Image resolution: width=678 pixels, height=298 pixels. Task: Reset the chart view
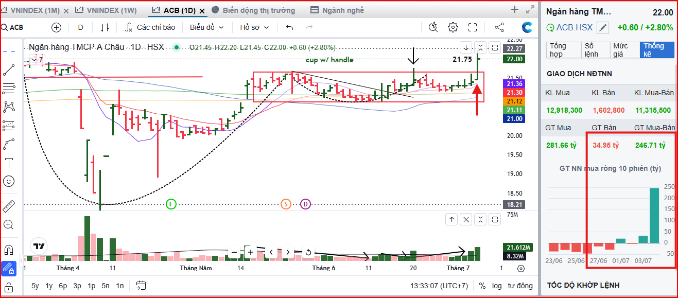point(308,252)
